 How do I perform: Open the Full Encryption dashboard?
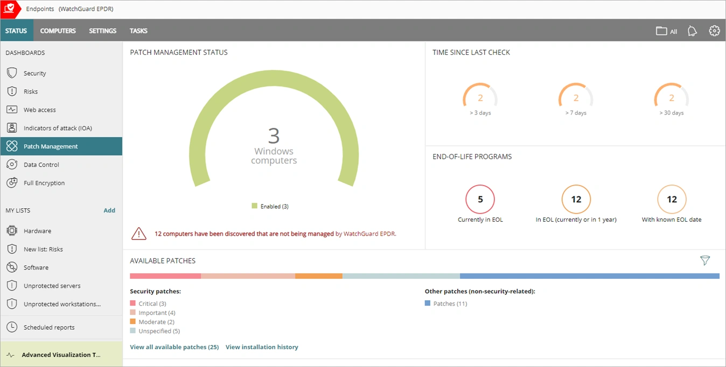(61, 183)
